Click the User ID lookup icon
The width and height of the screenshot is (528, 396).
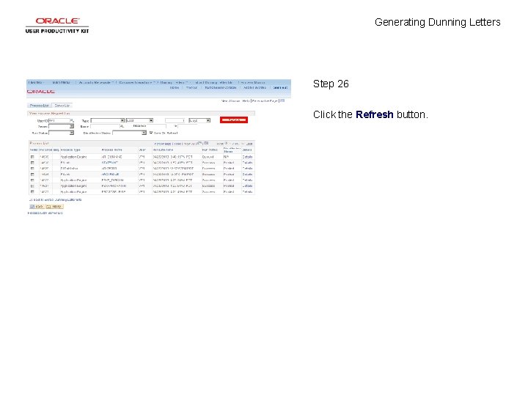click(72, 120)
